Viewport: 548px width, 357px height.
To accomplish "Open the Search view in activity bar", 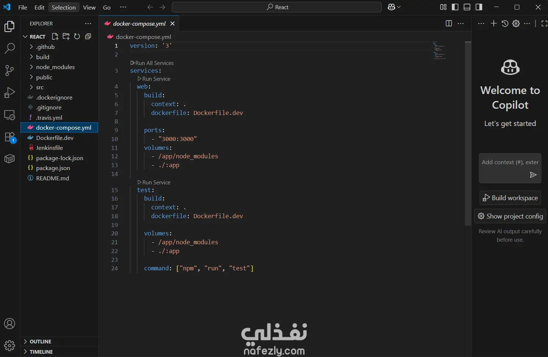I will pyautogui.click(x=10, y=48).
